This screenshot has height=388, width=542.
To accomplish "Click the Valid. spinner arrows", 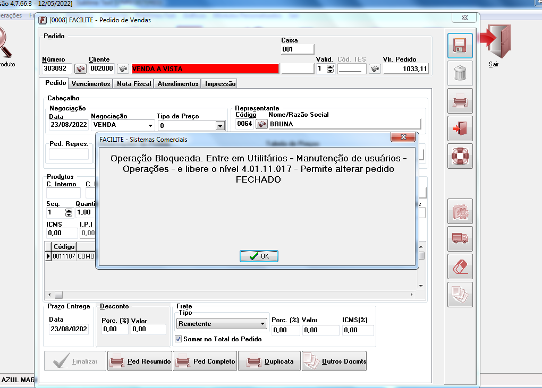I will click(x=330, y=68).
